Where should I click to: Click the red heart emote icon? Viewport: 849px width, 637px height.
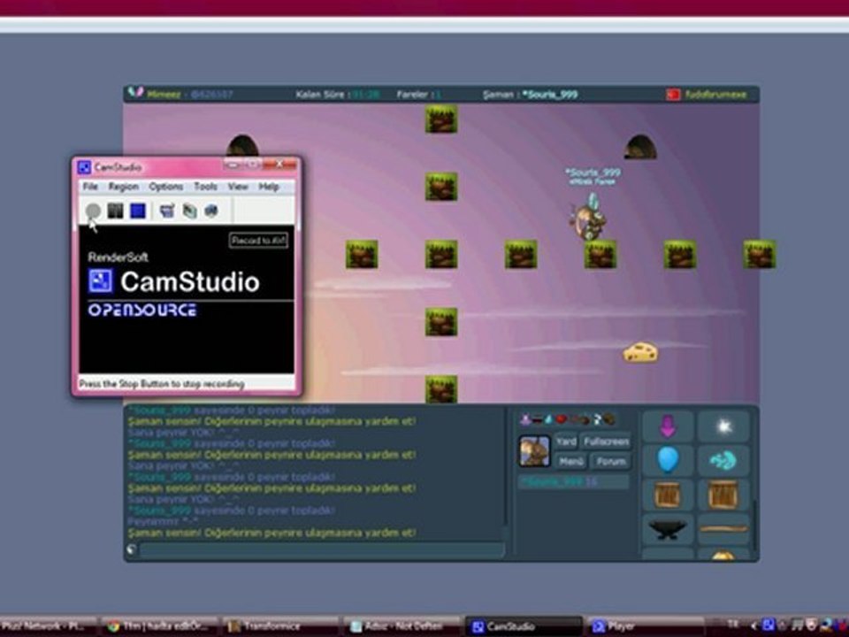coord(561,419)
